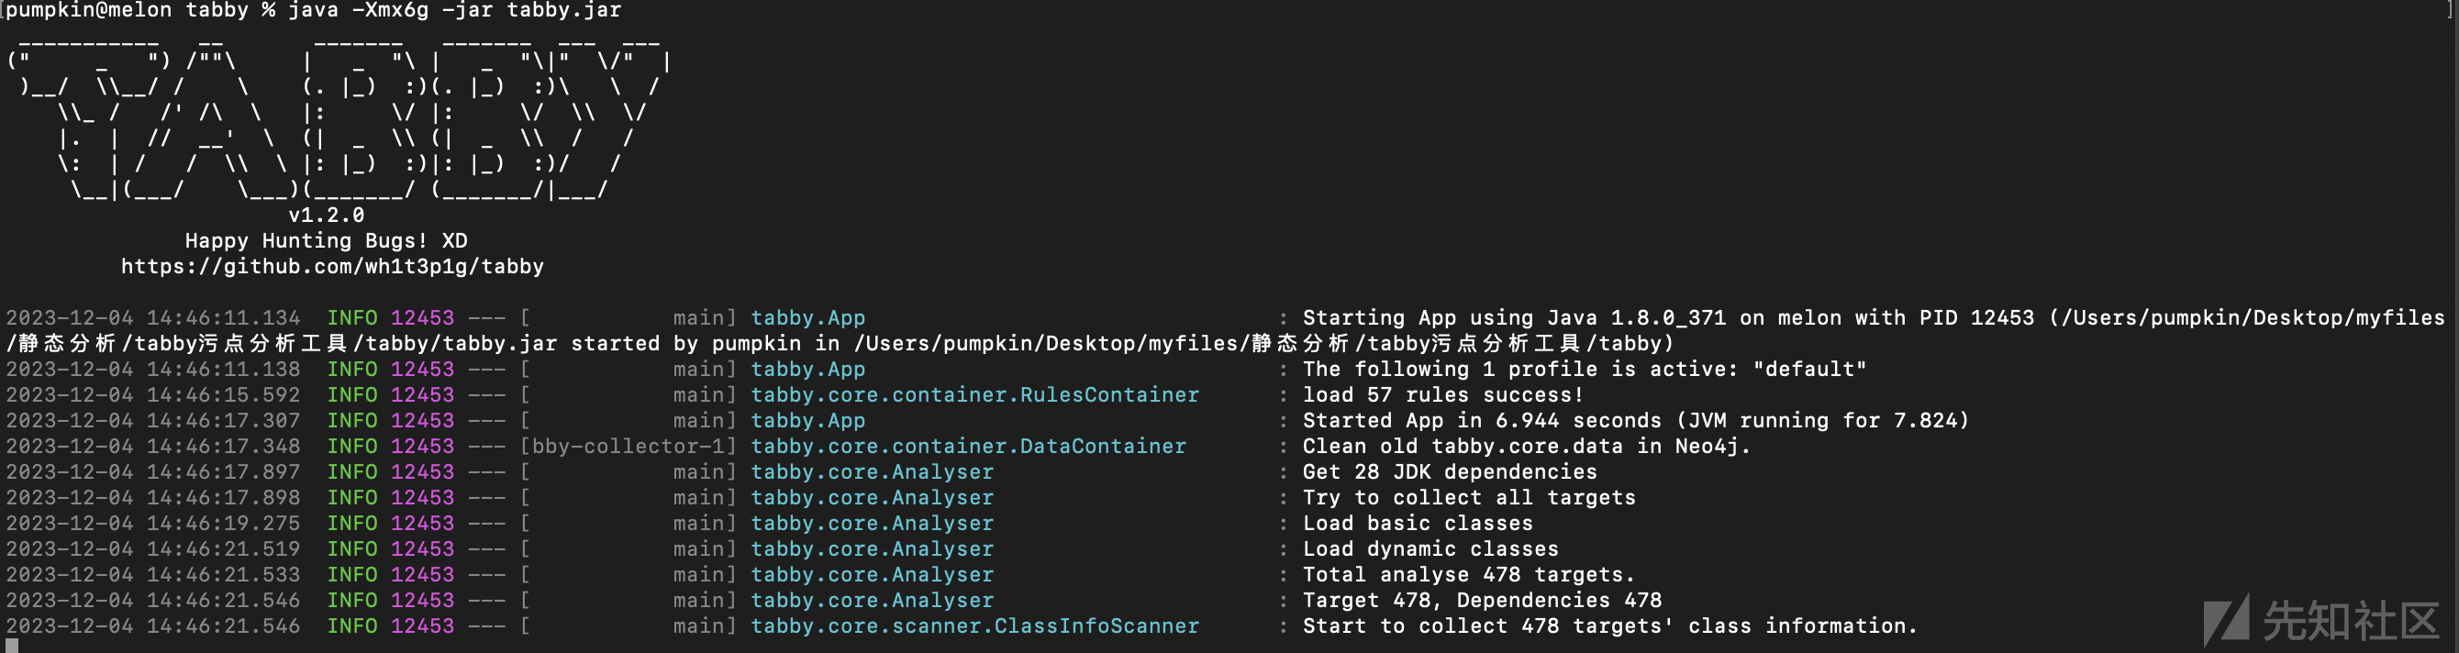Click the "Load dynamic classes" log message
This screenshot has width=2459, height=653.
1430,549
